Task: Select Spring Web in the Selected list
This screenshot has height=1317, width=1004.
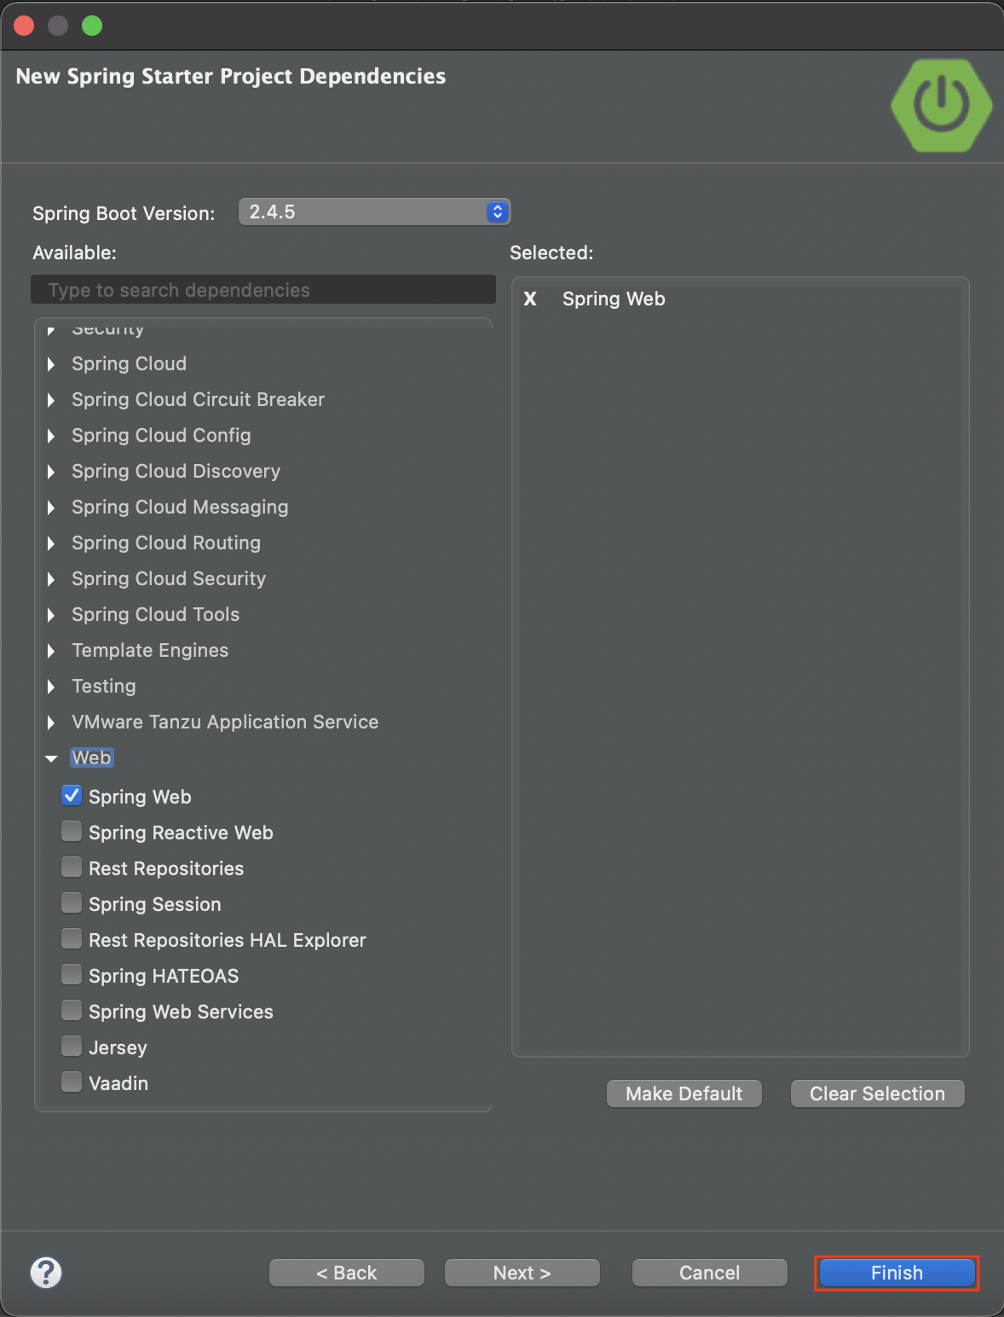Action: [x=614, y=299]
